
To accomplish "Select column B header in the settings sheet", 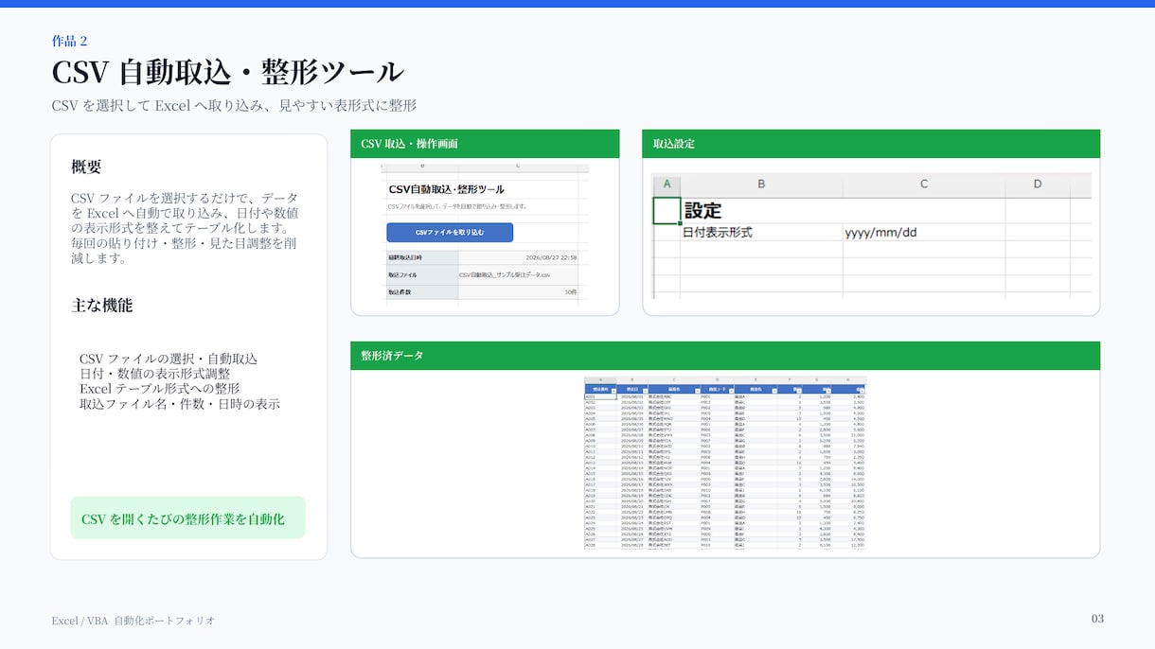I will 761,184.
